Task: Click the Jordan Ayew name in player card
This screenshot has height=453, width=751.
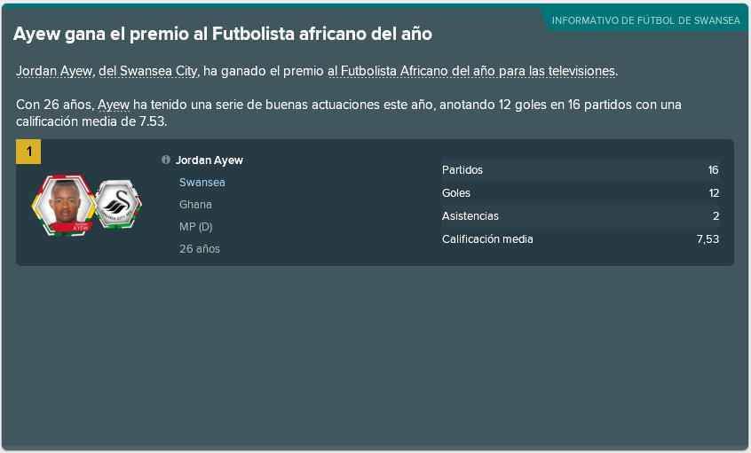Action: [x=209, y=160]
